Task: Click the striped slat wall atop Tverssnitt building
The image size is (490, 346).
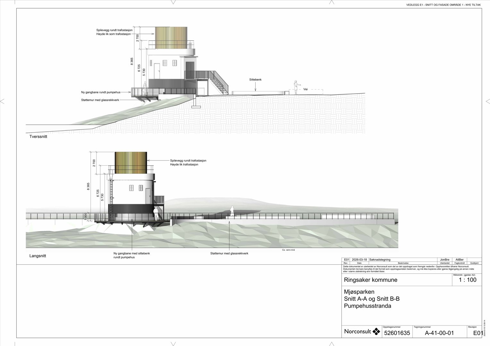Action: point(171,38)
